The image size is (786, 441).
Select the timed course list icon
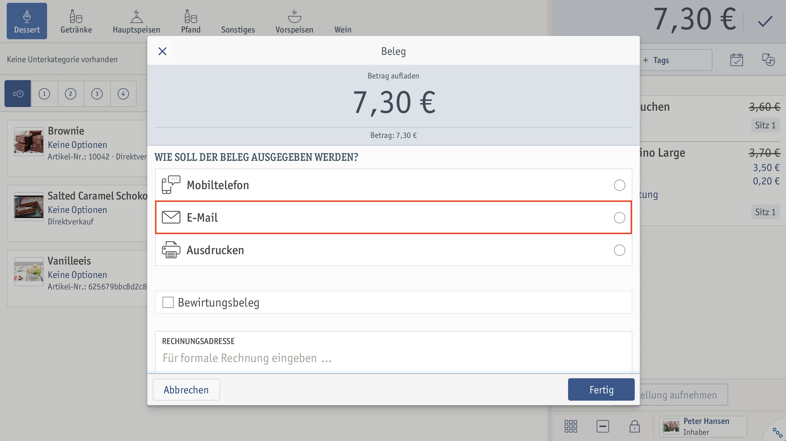click(x=18, y=94)
